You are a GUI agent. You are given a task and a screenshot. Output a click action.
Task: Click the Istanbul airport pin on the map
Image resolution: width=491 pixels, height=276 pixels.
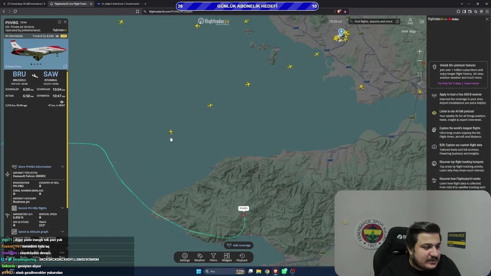pyautogui.click(x=341, y=32)
